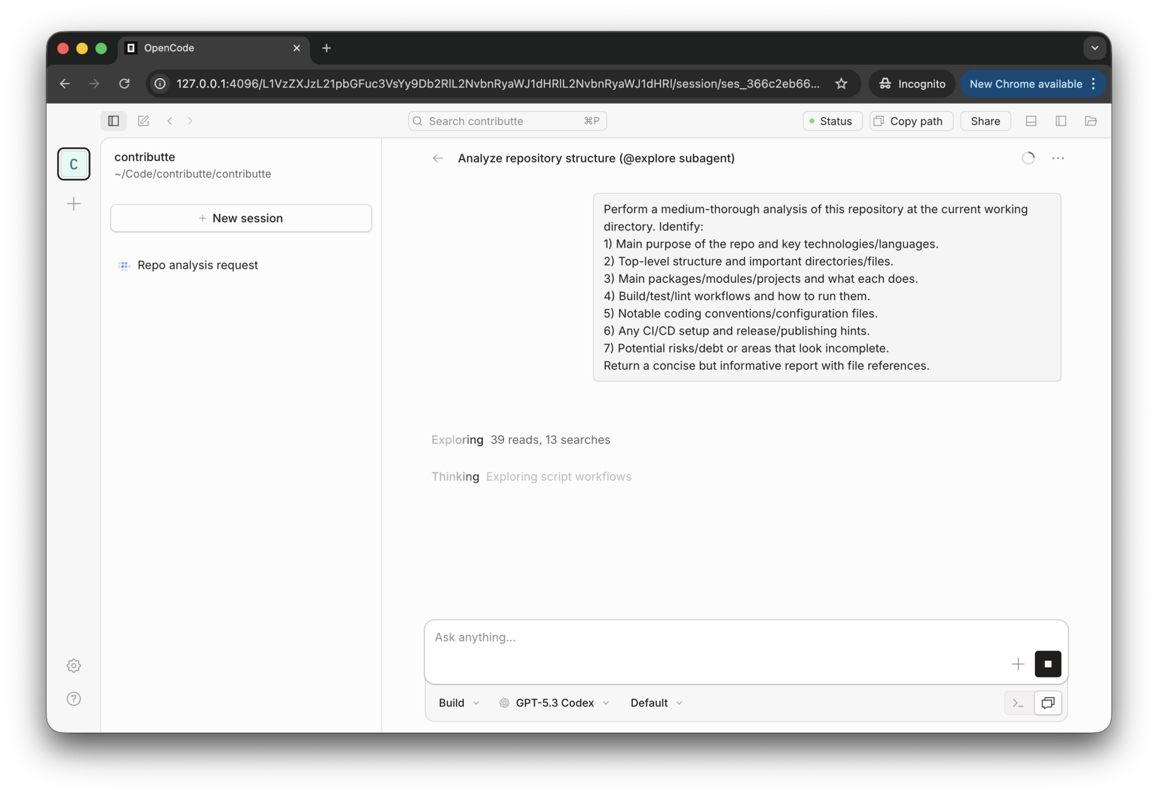Viewport: 1158px width, 794px height.
Task: Open settings gear in sidebar
Action: [x=74, y=666]
